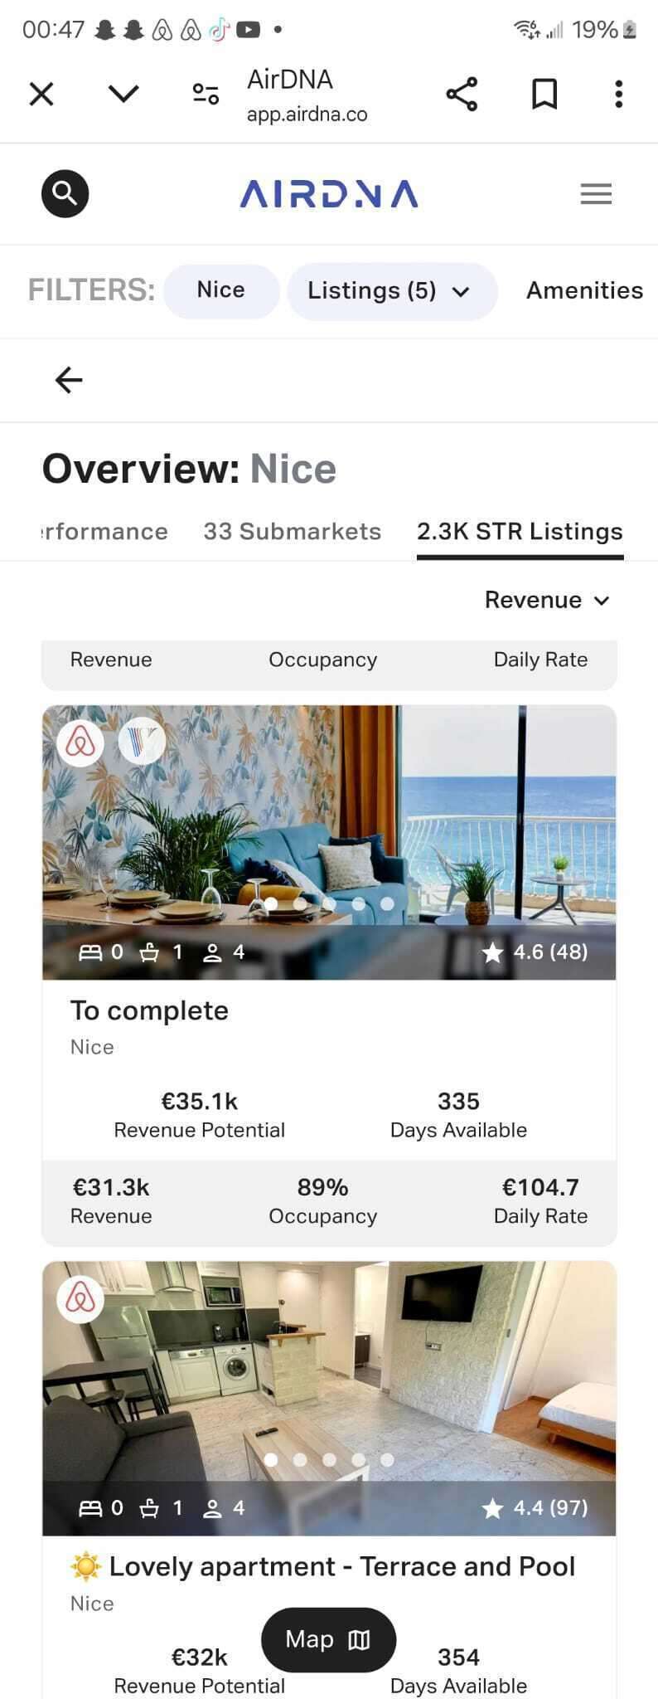Bookmark this page in browser

click(544, 95)
